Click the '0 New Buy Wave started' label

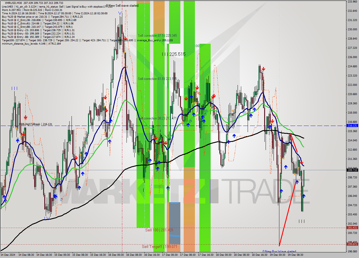pyautogui.click(x=279, y=251)
